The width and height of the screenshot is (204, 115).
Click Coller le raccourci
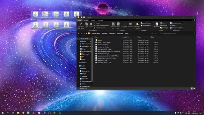(x=100, y=28)
